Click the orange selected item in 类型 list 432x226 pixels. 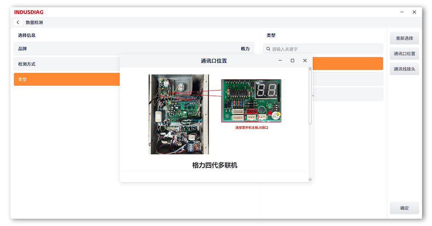pyautogui.click(x=348, y=63)
